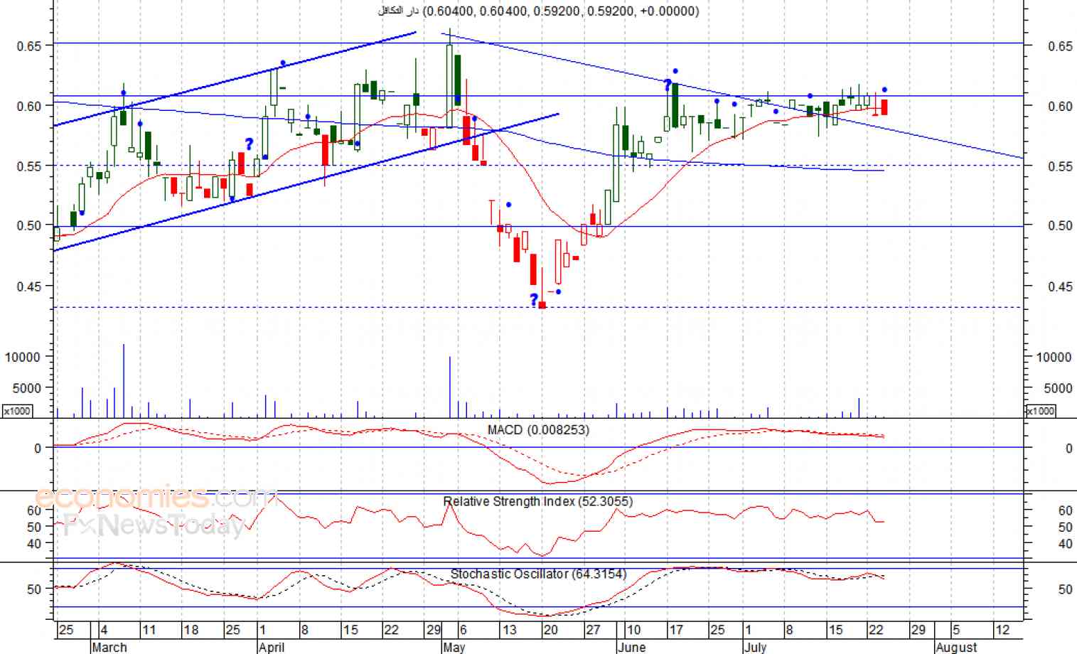Click the Relative Strength Index (52.3055) label
The height and width of the screenshot is (654, 1077).
[x=538, y=502]
